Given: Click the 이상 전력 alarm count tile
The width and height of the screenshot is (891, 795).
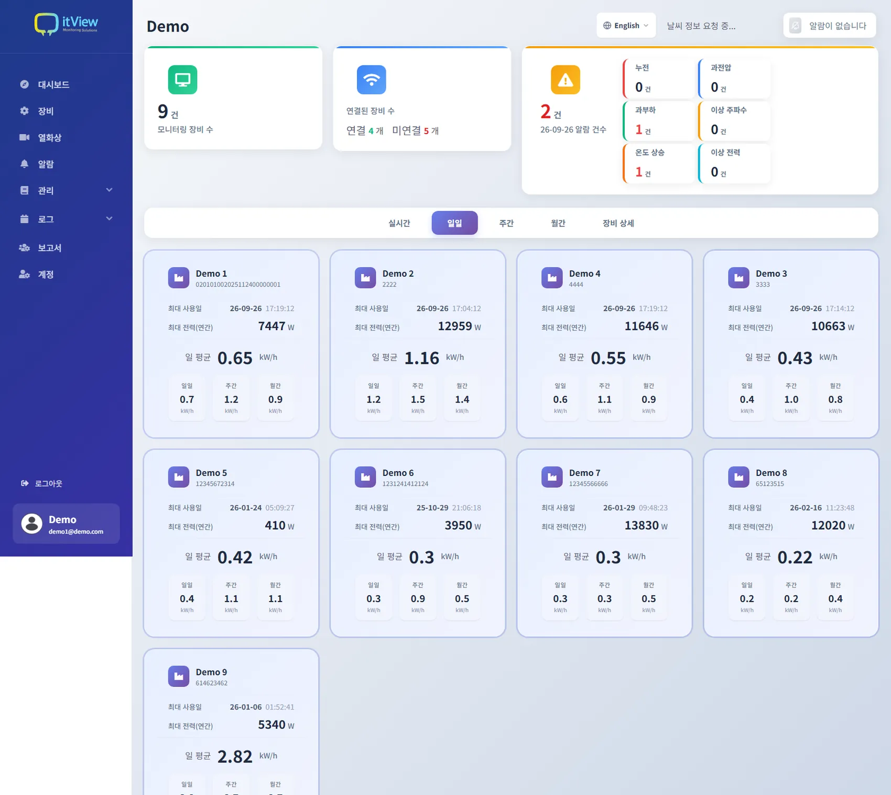Looking at the screenshot, I should coord(734,163).
